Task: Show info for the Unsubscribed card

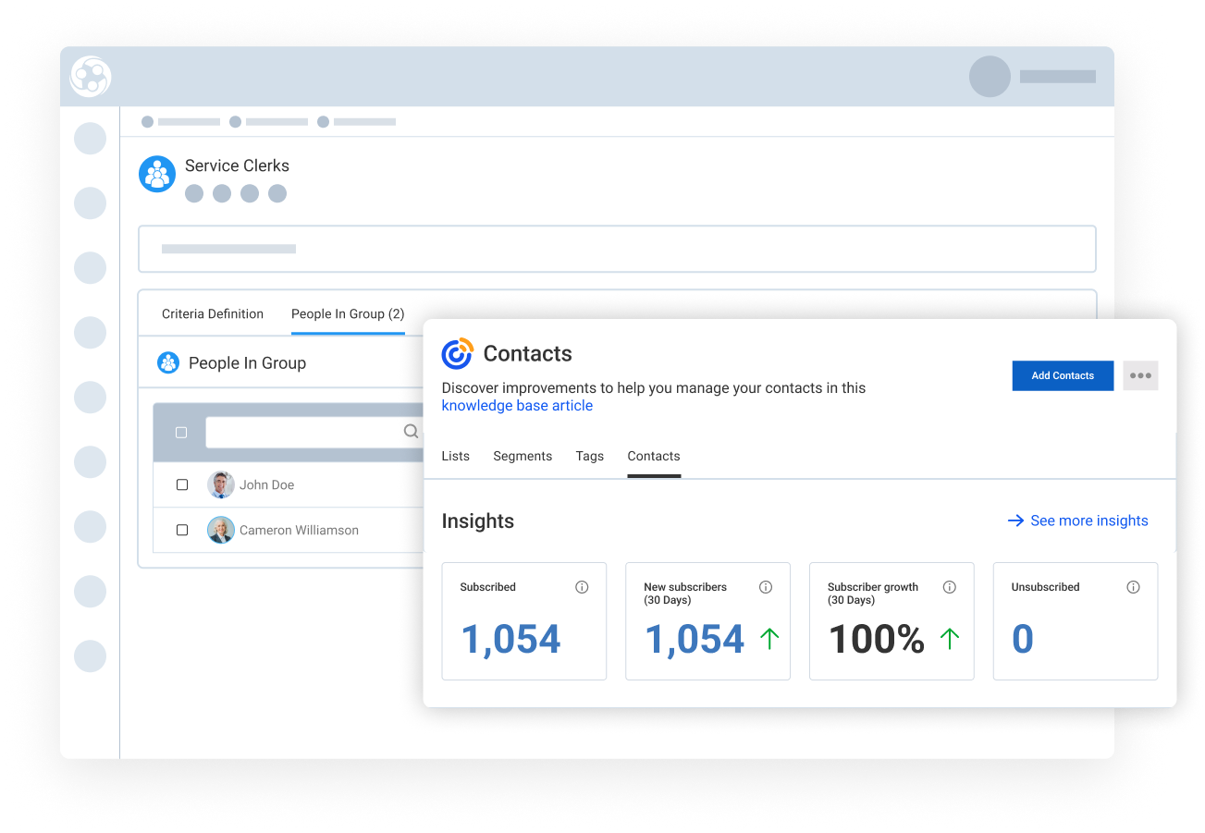Action: tap(1133, 587)
